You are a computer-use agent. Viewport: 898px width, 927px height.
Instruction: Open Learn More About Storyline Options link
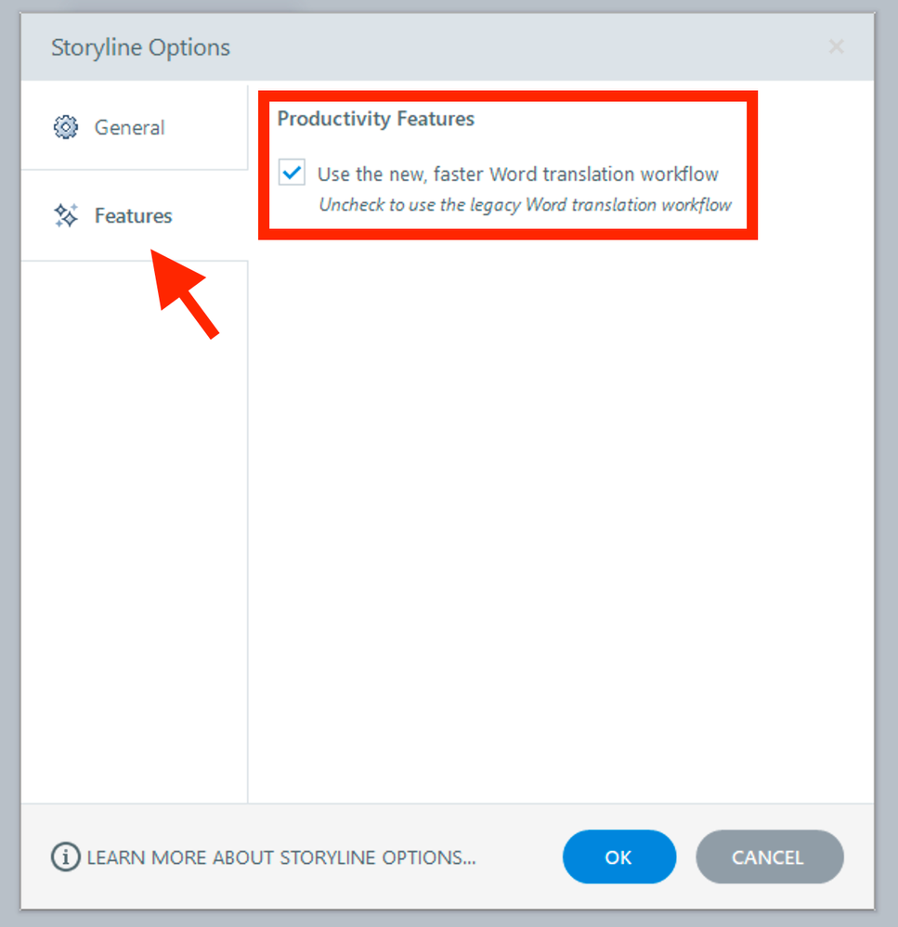280,857
